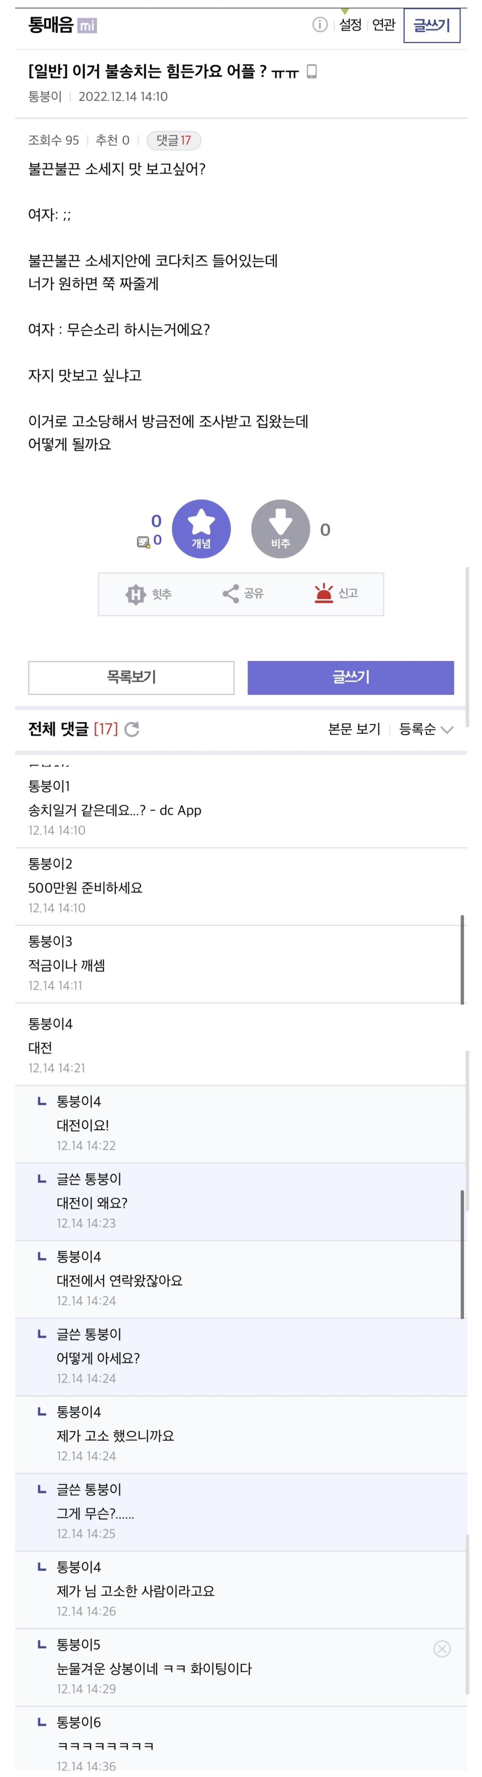Viewport: 482px width, 1777px height.
Task: Open the 설정 settings menu
Action: point(350,25)
